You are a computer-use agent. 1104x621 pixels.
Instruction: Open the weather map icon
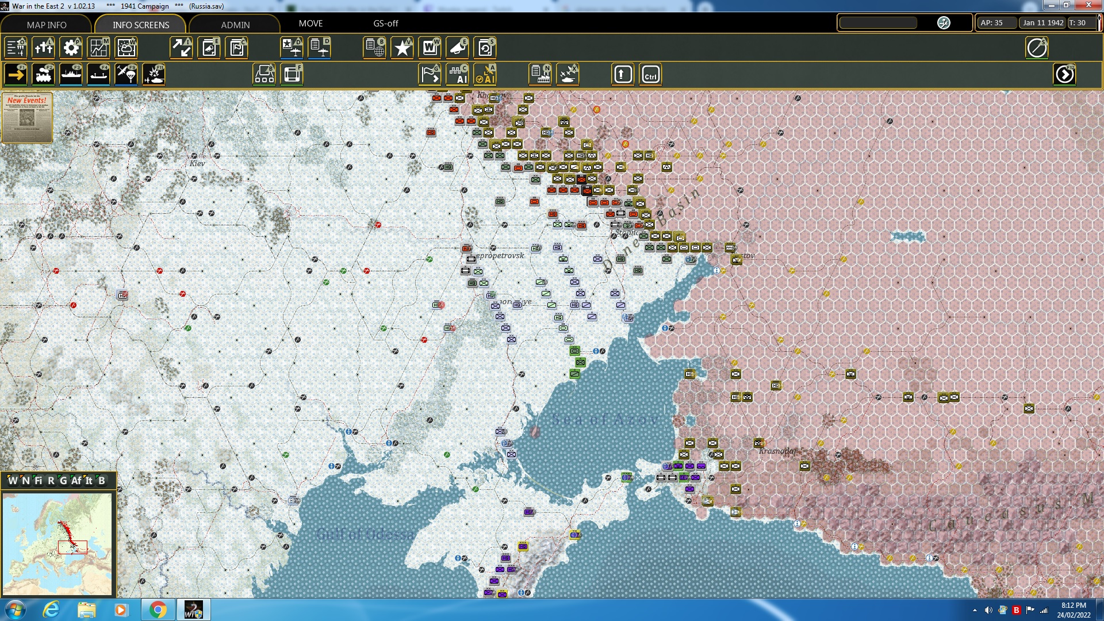[x=126, y=48]
